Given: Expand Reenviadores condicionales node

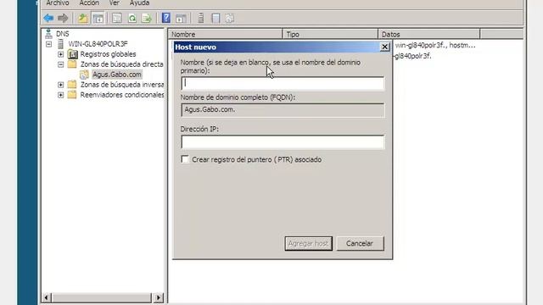Looking at the screenshot, I should pos(60,95).
